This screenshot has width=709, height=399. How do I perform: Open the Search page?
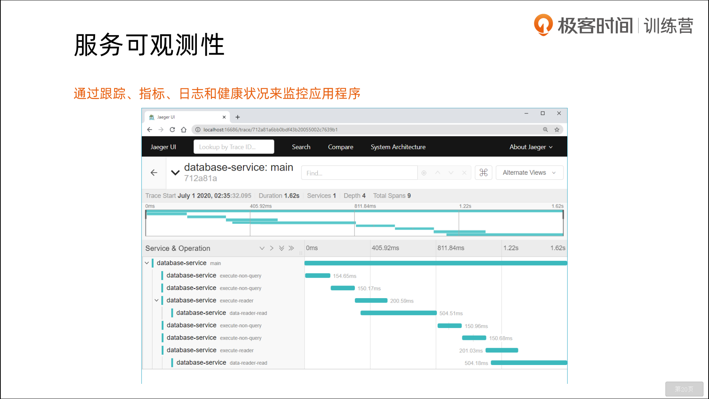(301, 147)
